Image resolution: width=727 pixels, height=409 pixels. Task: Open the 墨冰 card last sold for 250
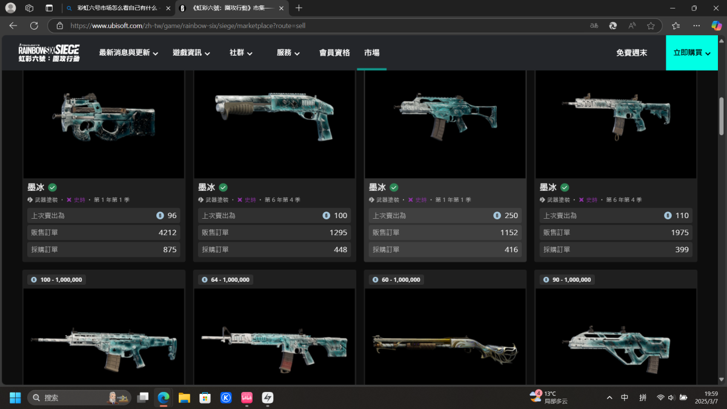point(445,167)
